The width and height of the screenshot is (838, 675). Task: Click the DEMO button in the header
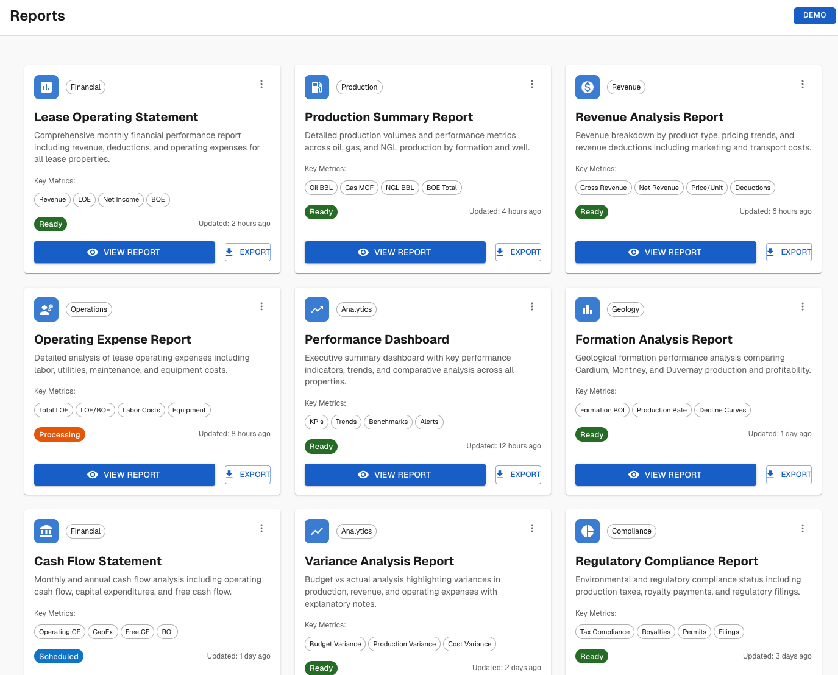tap(814, 16)
